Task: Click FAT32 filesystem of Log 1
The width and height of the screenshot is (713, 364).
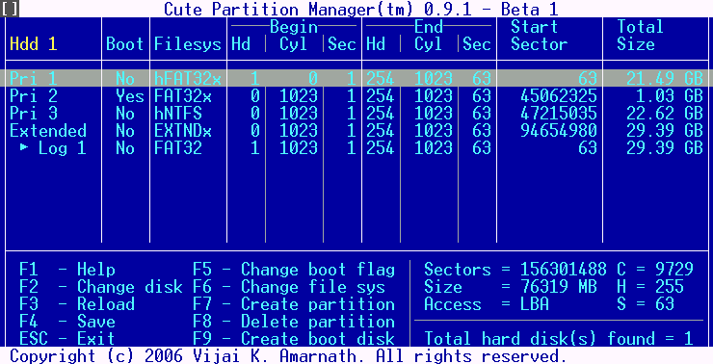Action: (178, 148)
